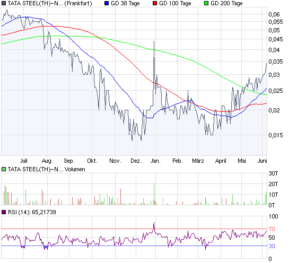Click the 'GD 38 Tage' legend label
The width and height of the screenshot is (289, 263).
click(125, 3)
